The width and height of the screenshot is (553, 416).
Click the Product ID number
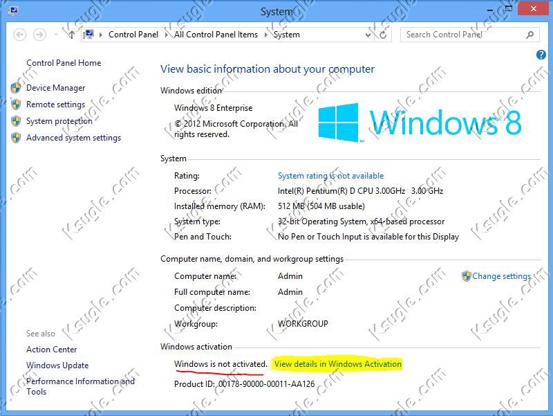(266, 384)
